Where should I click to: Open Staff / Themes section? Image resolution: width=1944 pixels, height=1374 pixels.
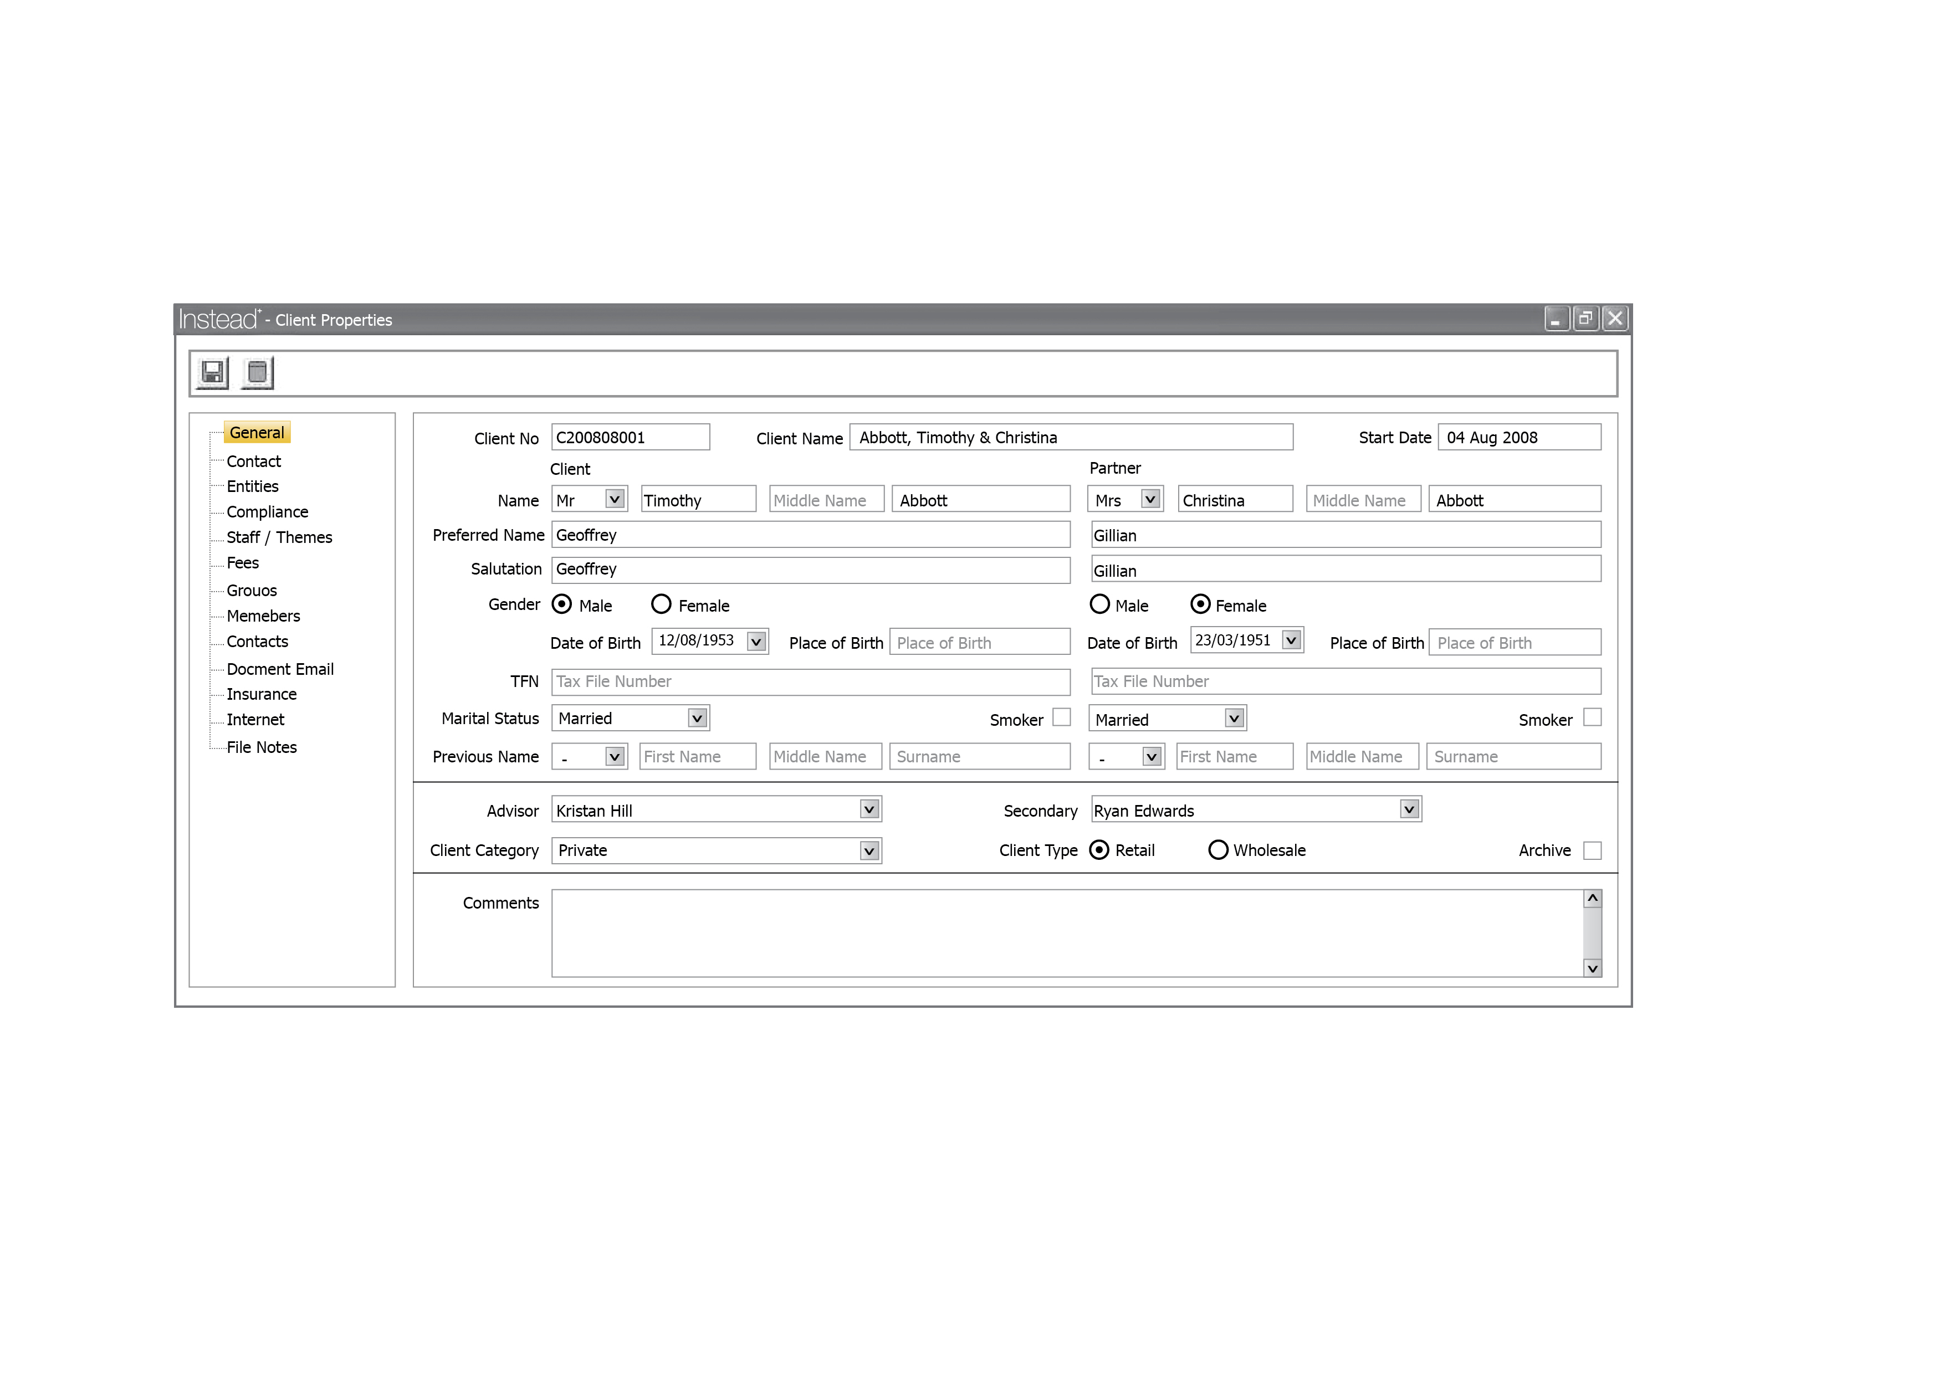click(x=279, y=537)
